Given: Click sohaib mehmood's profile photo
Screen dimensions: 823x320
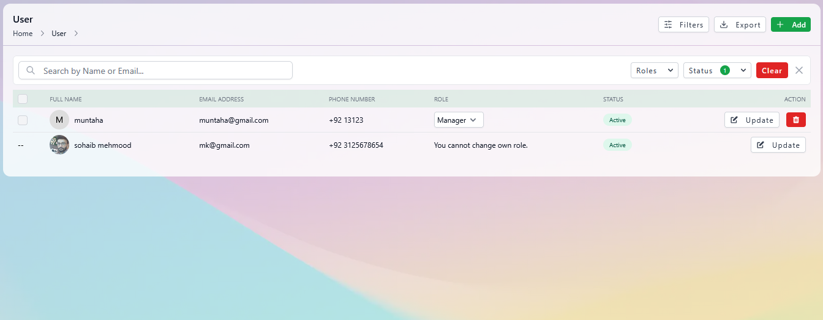Looking at the screenshot, I should point(59,145).
